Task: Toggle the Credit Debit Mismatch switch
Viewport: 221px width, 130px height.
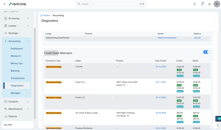Action: point(207,52)
